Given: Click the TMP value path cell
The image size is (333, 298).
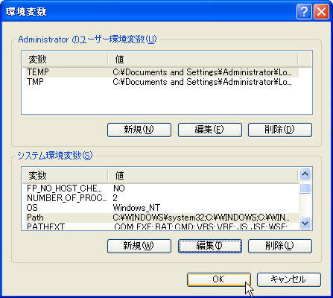Looking at the screenshot, I should [202, 82].
